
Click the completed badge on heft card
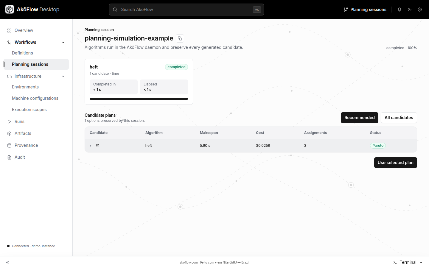click(x=176, y=67)
